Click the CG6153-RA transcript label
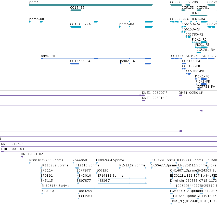Viewport: 217px width, 205px height. (x=191, y=24)
